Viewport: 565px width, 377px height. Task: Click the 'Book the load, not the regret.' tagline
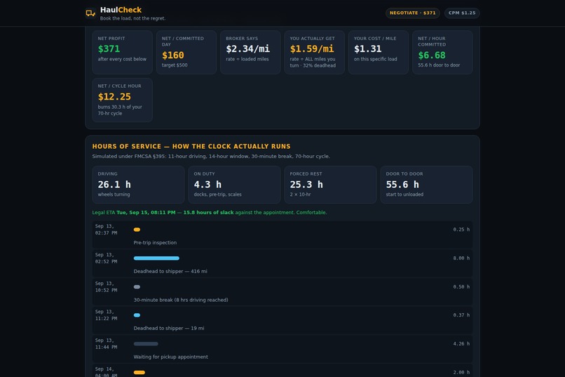[x=132, y=18]
